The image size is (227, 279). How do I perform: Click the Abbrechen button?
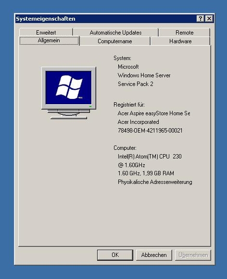[x=154, y=255]
